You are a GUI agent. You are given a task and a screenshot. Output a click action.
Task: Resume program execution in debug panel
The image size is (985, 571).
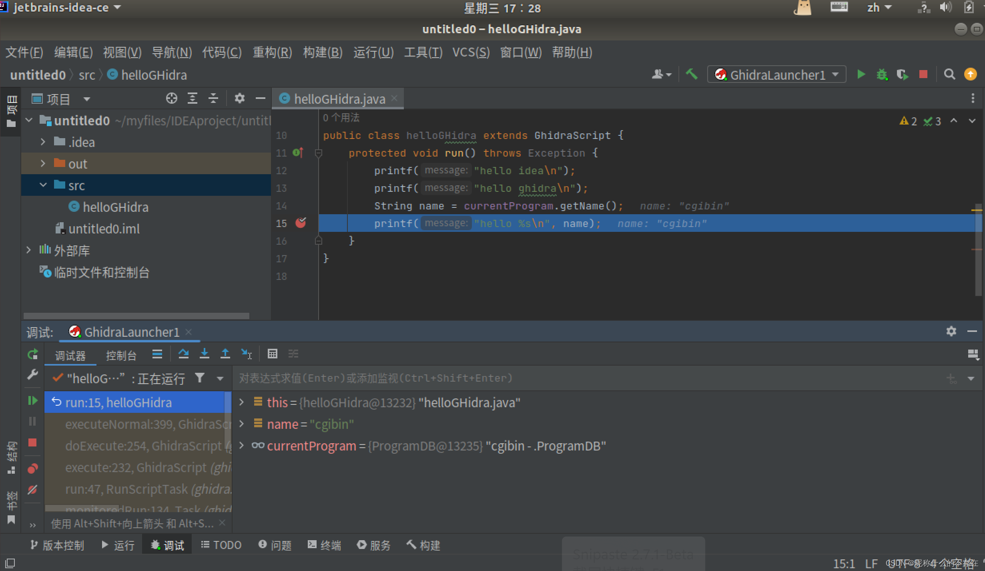click(x=32, y=400)
